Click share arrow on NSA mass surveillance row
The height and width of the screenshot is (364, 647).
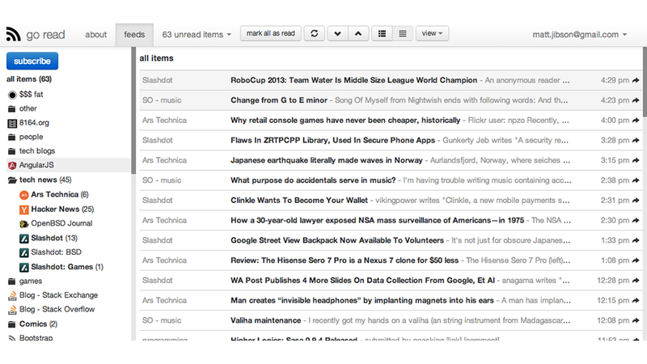(x=636, y=220)
